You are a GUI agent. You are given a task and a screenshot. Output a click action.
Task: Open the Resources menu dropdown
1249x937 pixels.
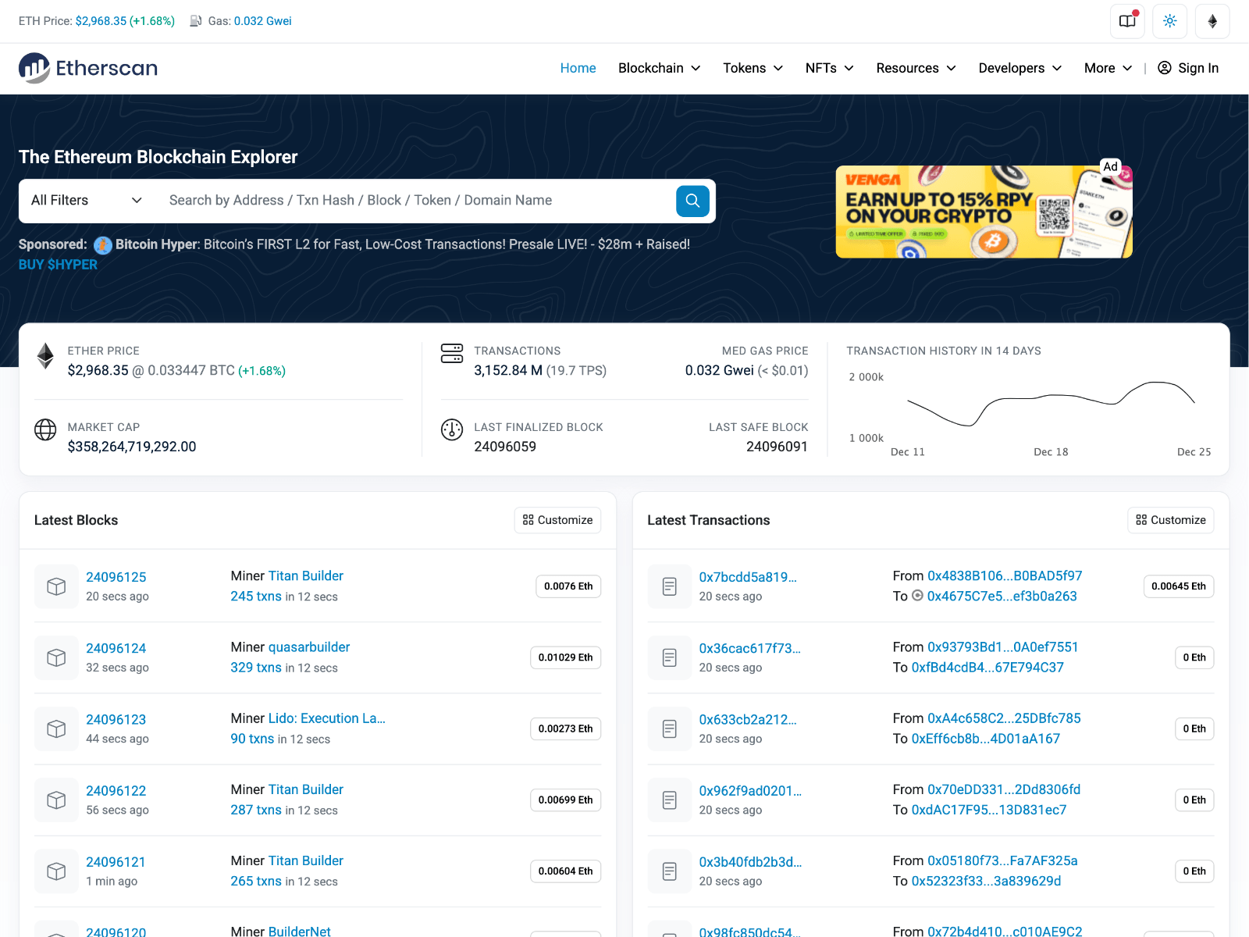coord(916,68)
